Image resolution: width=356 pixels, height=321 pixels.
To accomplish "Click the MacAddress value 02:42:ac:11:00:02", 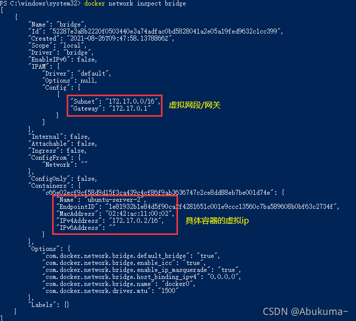I will (x=138, y=213).
